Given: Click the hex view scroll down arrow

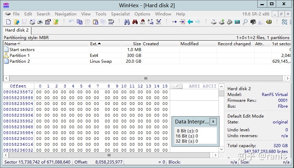Looking at the screenshot, I should pyautogui.click(x=221, y=149).
